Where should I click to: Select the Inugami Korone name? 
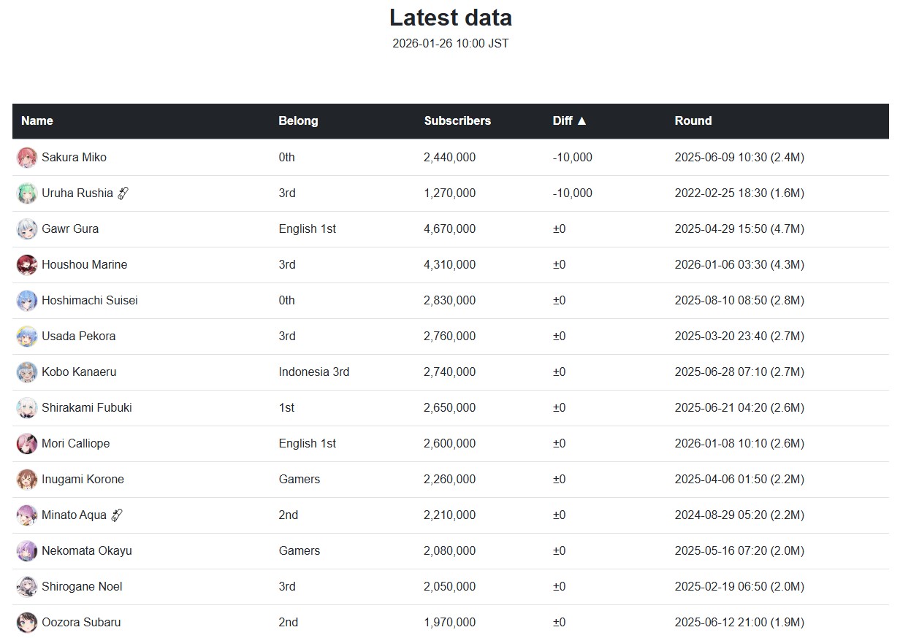coord(83,480)
